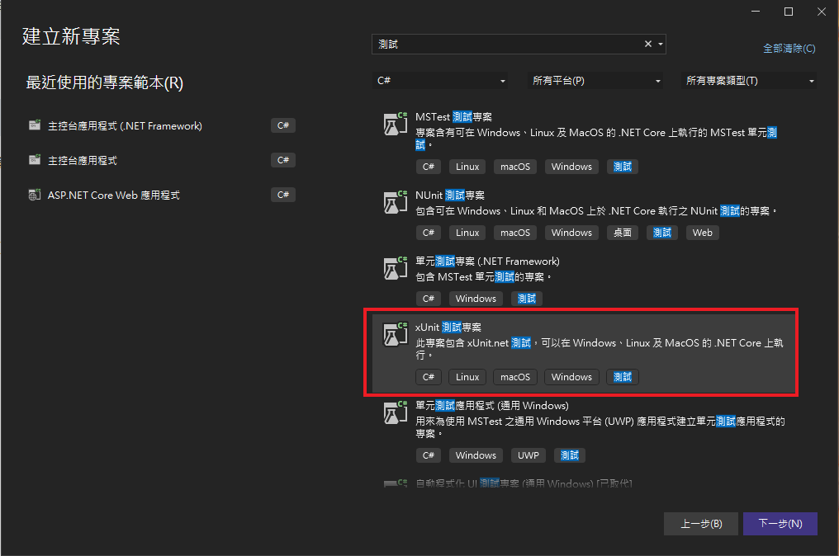Click the 主控台應用程式 (.NET Framework) recent template icon
839x556 pixels.
point(35,125)
